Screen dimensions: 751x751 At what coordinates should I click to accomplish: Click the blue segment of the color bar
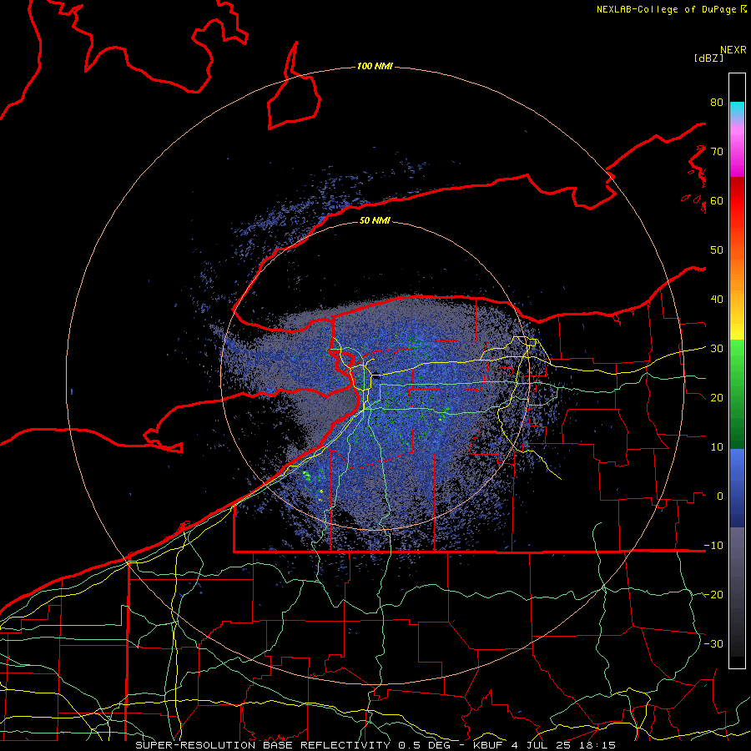737,488
